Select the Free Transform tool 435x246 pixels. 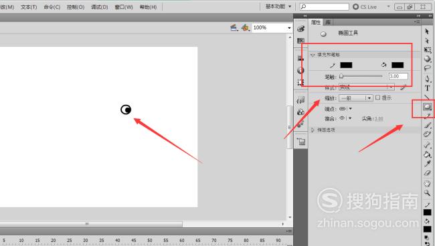[x=427, y=50]
